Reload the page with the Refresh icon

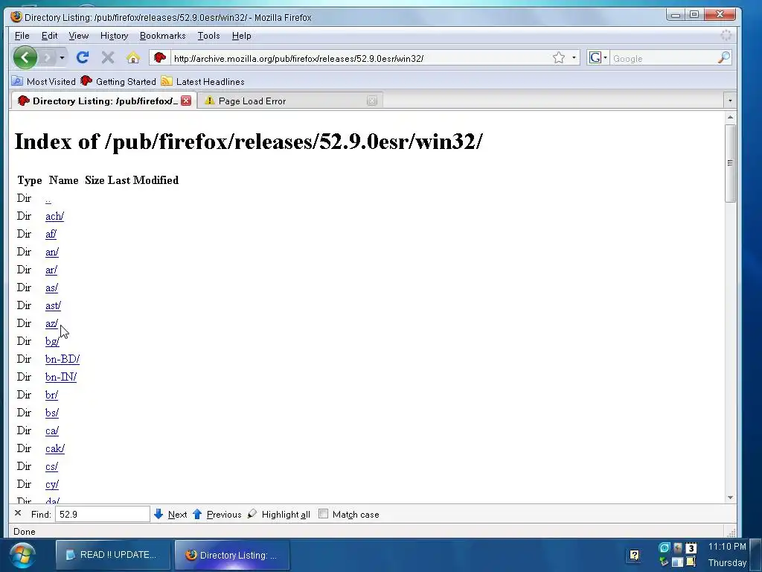point(83,58)
